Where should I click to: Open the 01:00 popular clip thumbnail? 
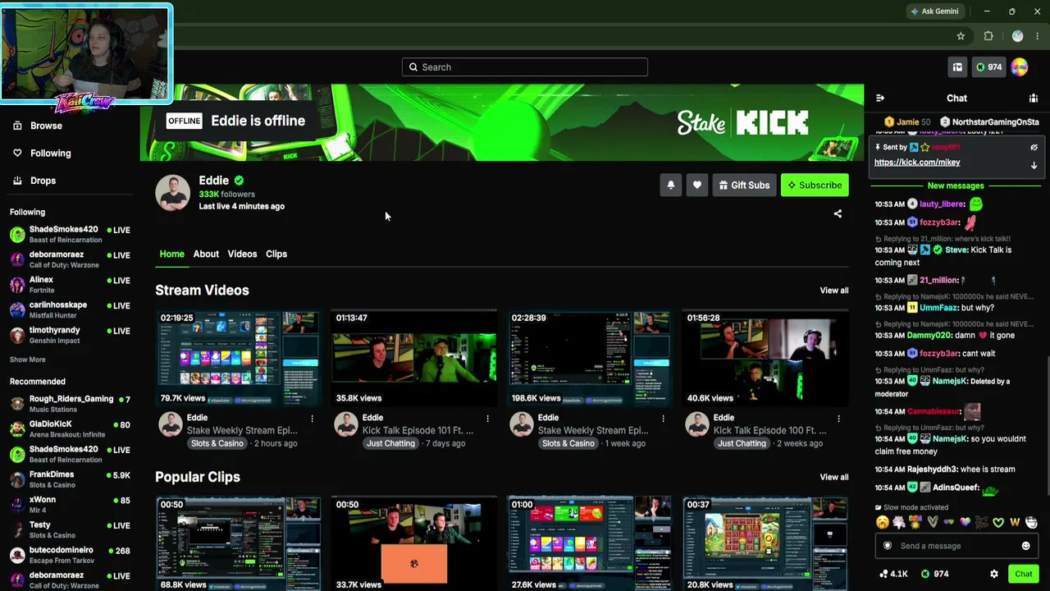point(590,543)
